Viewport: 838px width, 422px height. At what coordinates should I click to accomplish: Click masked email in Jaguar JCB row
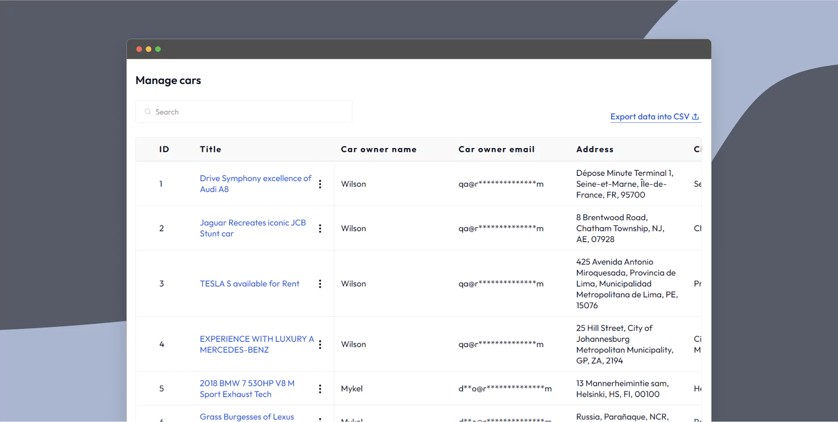[501, 229]
